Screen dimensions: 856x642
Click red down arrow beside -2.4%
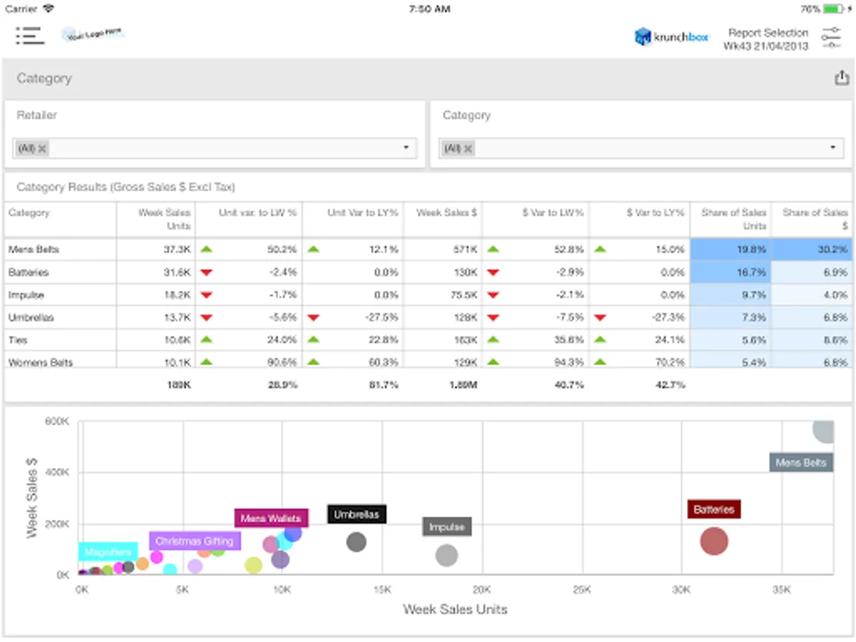pos(206,272)
